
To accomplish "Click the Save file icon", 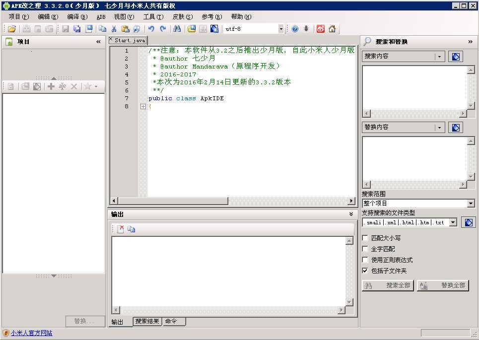I will 65,28.
